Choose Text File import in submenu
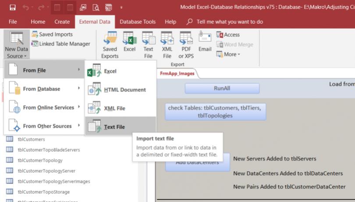The height and width of the screenshot is (202, 355). tap(121, 126)
